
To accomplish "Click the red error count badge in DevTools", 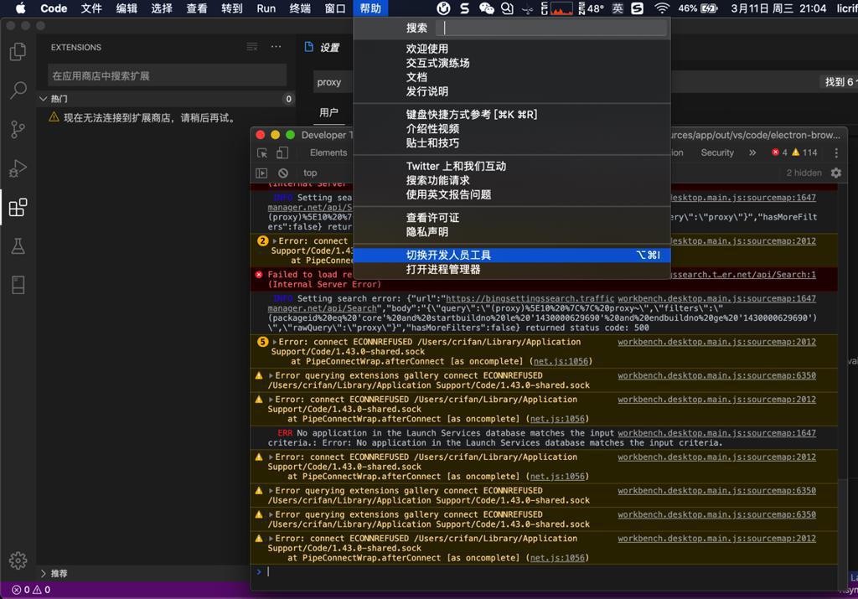I will 779,152.
